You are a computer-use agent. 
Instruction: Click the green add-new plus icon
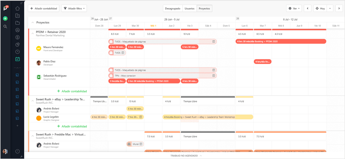tap(5, 18)
